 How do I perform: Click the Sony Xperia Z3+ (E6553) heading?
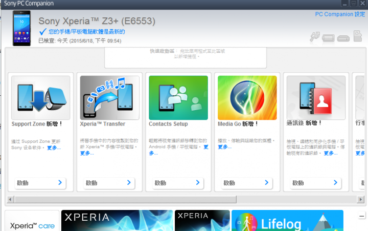(97, 21)
